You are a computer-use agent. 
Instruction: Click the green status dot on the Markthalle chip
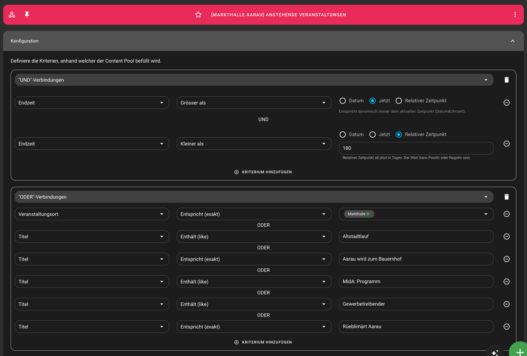(x=368, y=214)
